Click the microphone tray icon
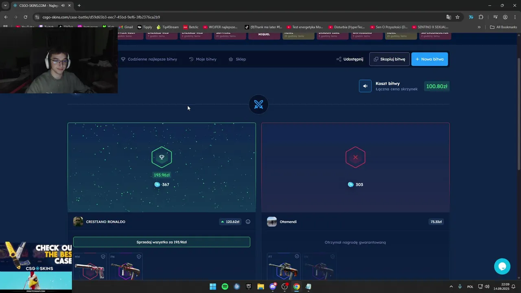 [x=460, y=286]
